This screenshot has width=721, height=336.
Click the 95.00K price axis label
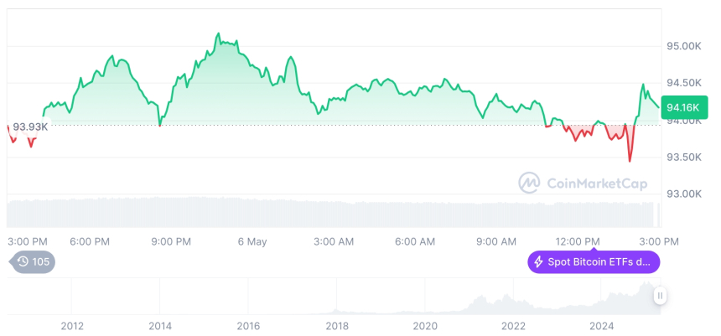(x=684, y=46)
